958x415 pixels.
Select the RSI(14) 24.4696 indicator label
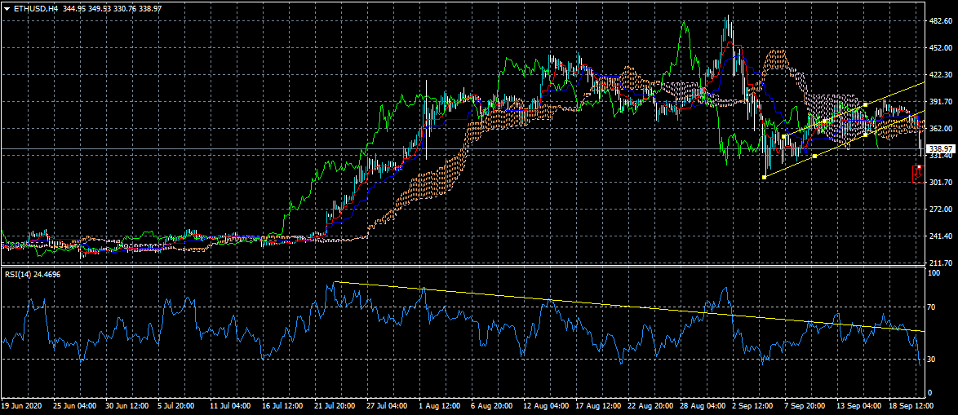(x=32, y=274)
